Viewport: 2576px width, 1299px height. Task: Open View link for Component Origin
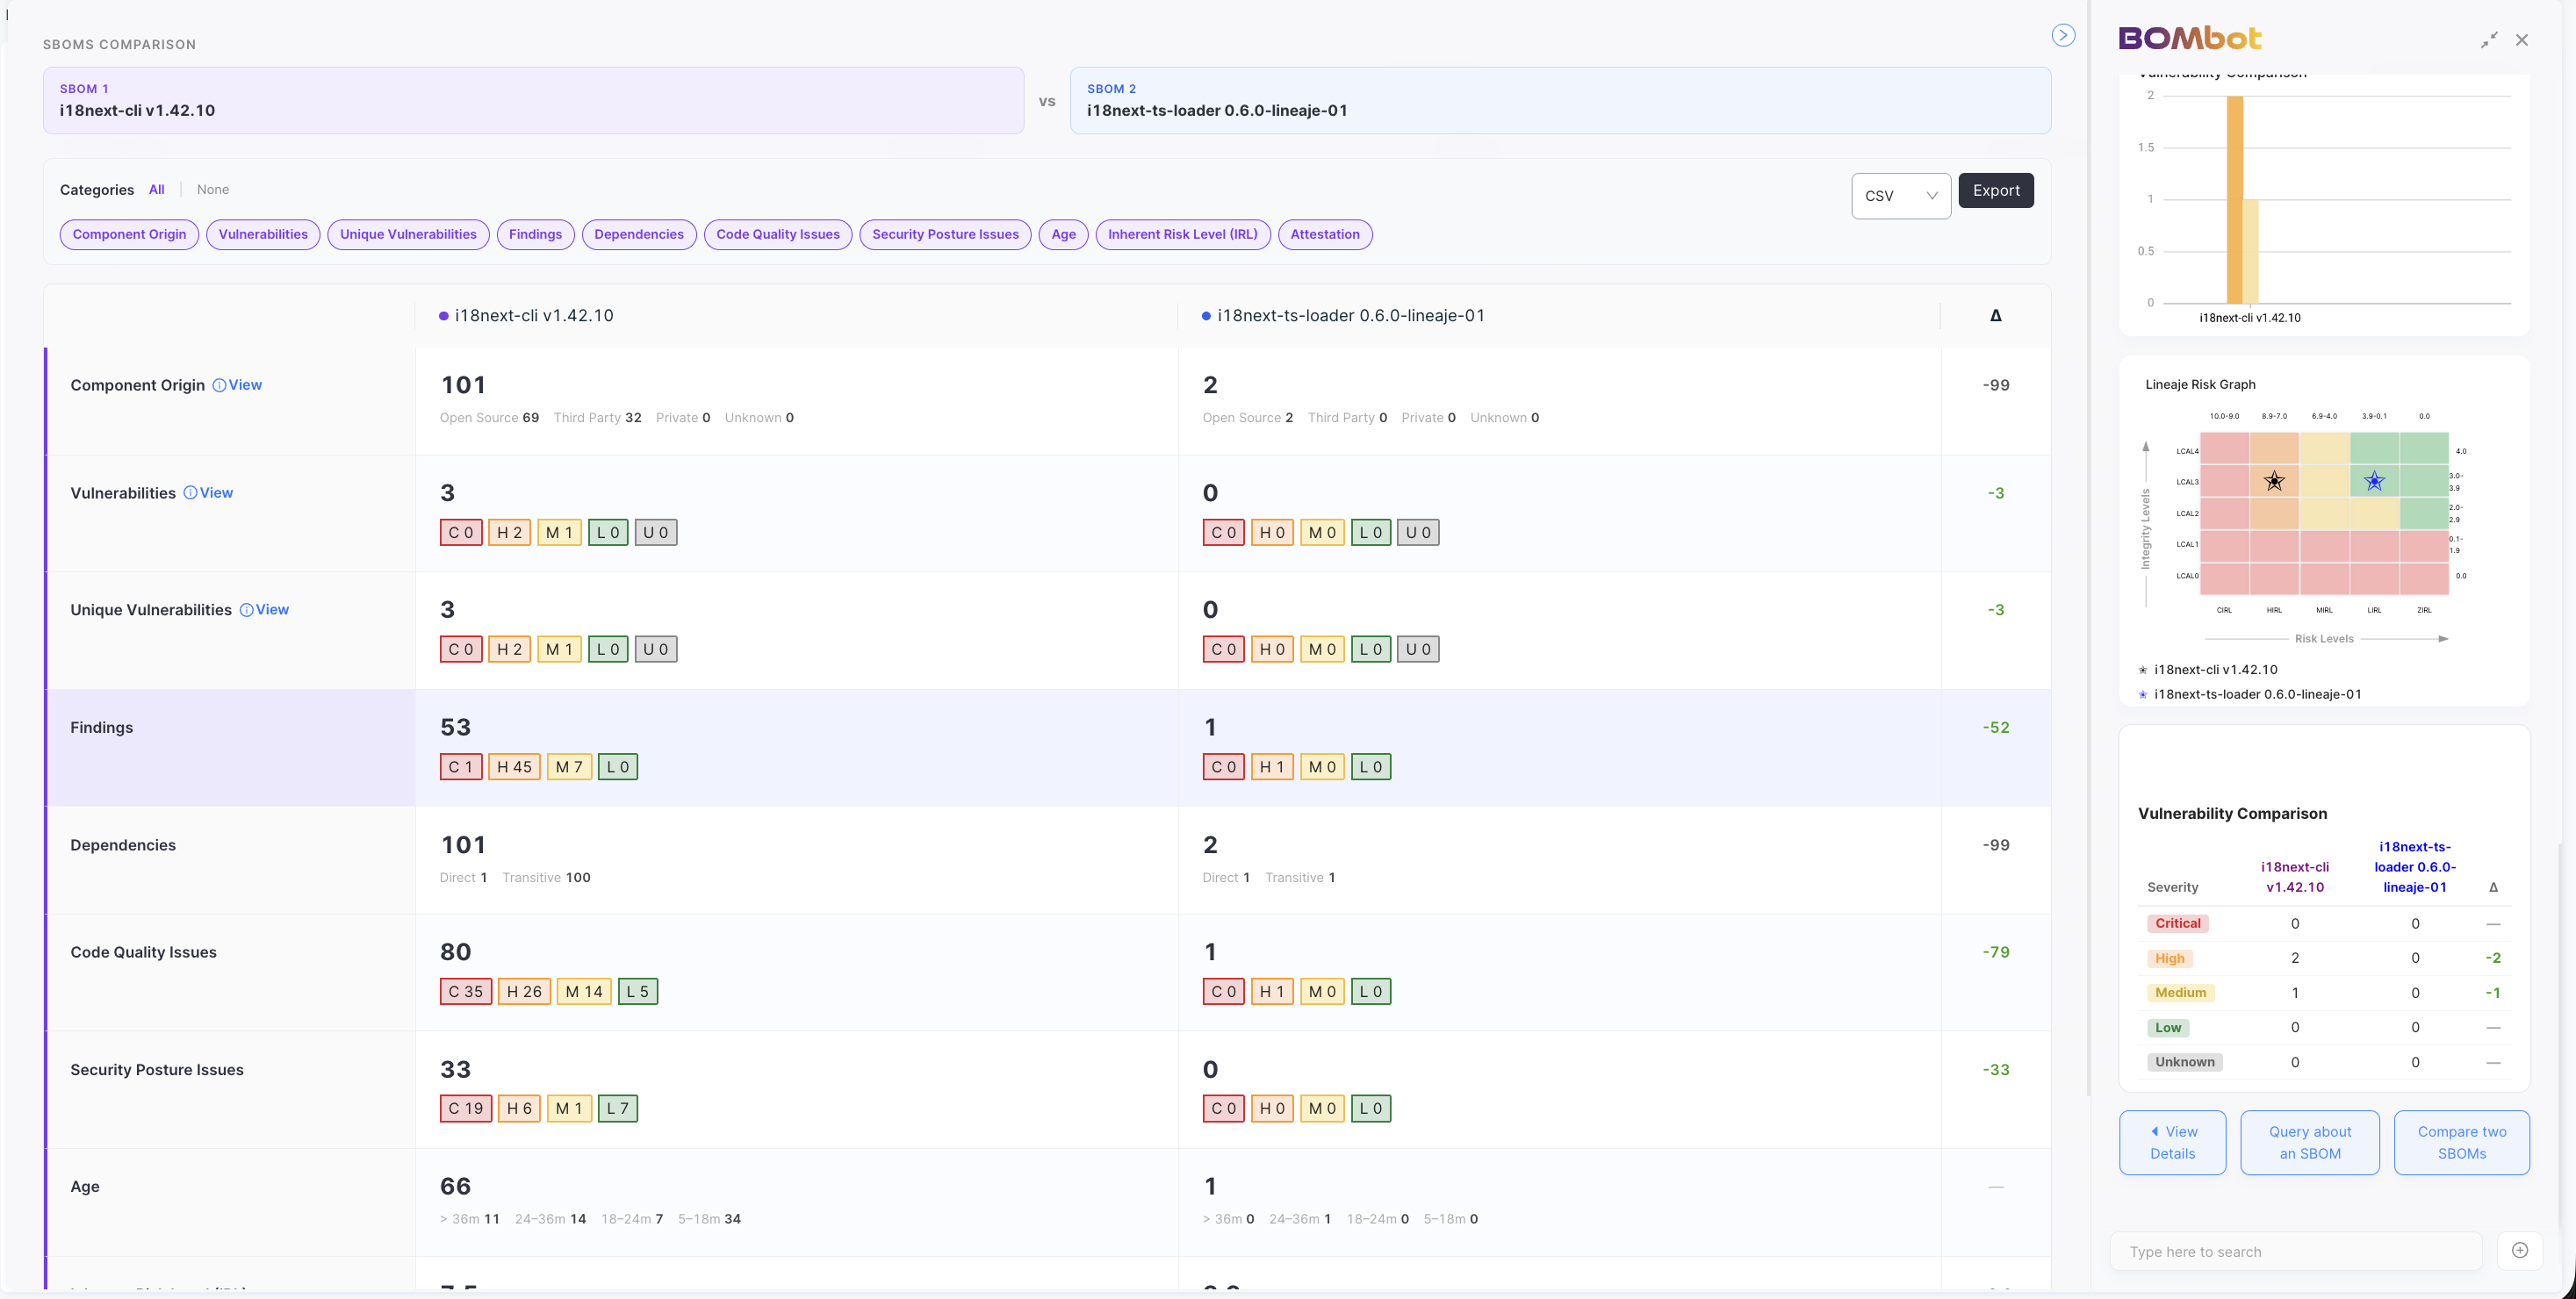tap(237, 385)
